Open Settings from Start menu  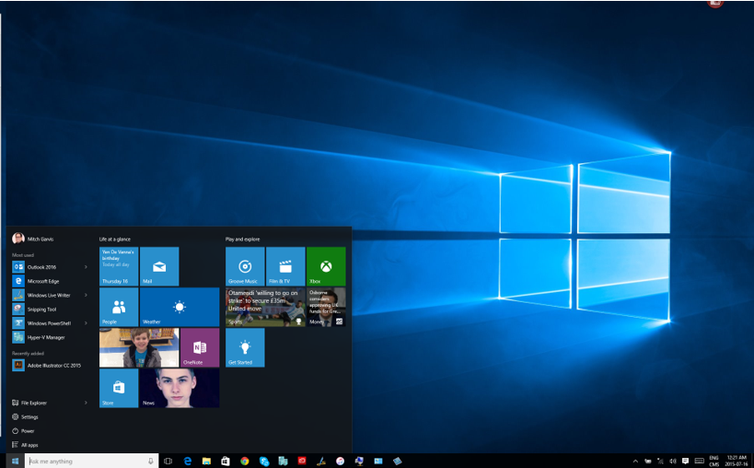(30, 416)
